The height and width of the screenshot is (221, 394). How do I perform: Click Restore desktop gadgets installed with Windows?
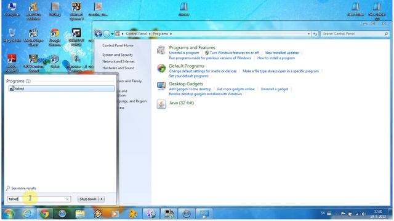click(x=206, y=94)
